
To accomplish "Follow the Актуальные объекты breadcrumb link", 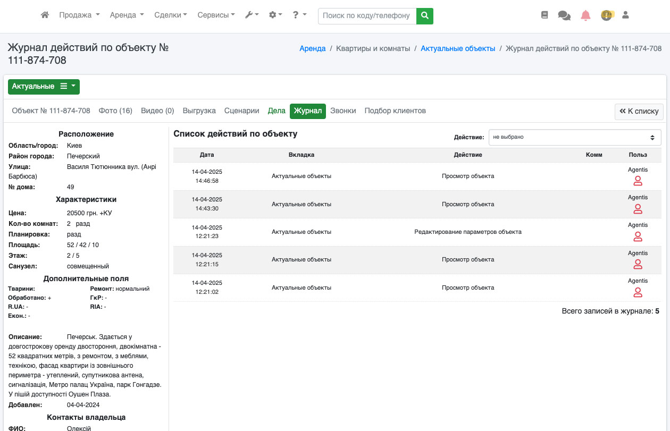I will pyautogui.click(x=458, y=48).
